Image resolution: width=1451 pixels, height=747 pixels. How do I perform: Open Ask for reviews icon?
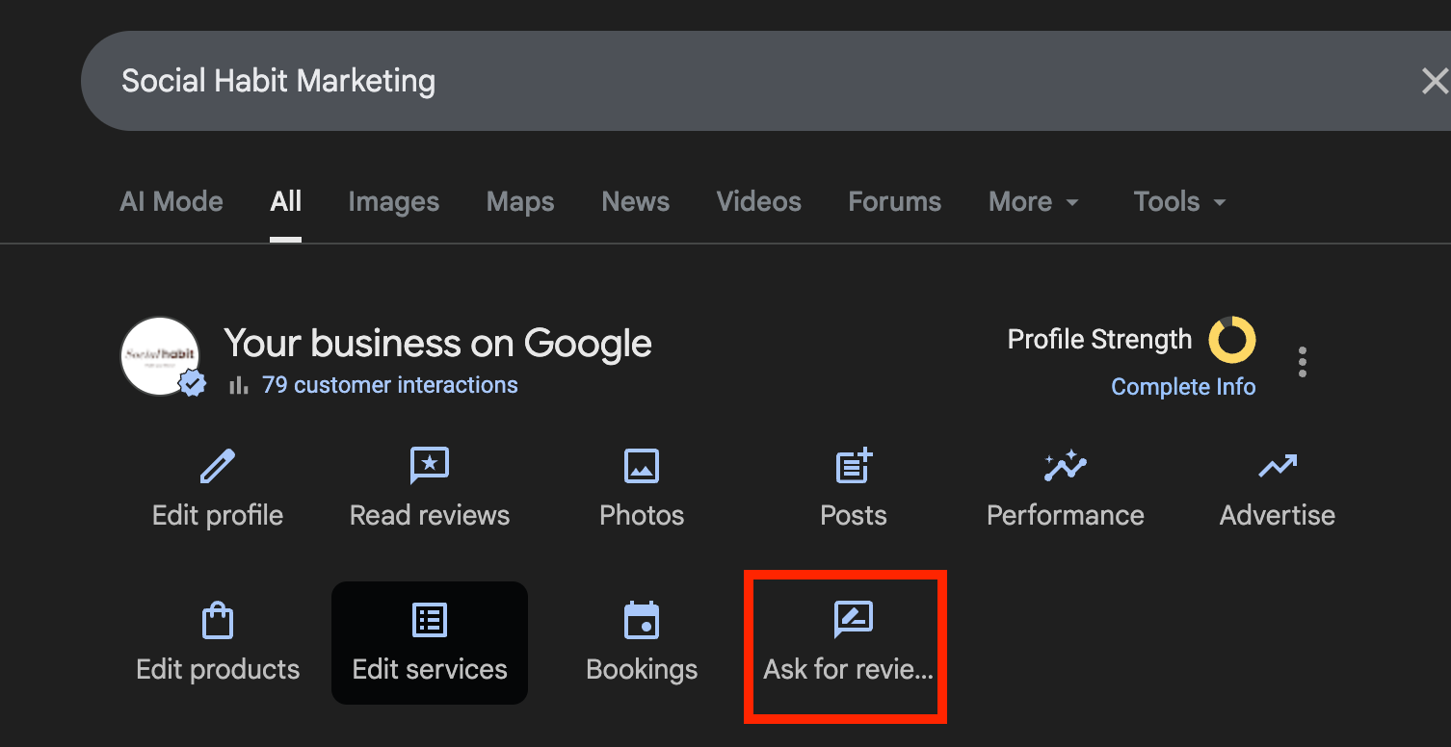click(854, 621)
